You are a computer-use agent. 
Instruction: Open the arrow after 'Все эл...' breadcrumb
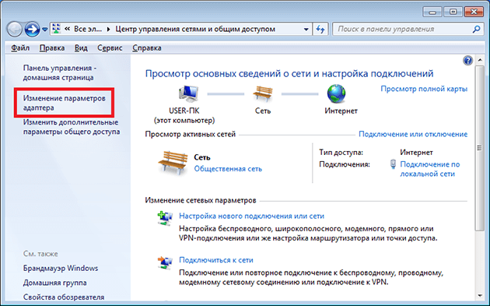pos(108,29)
